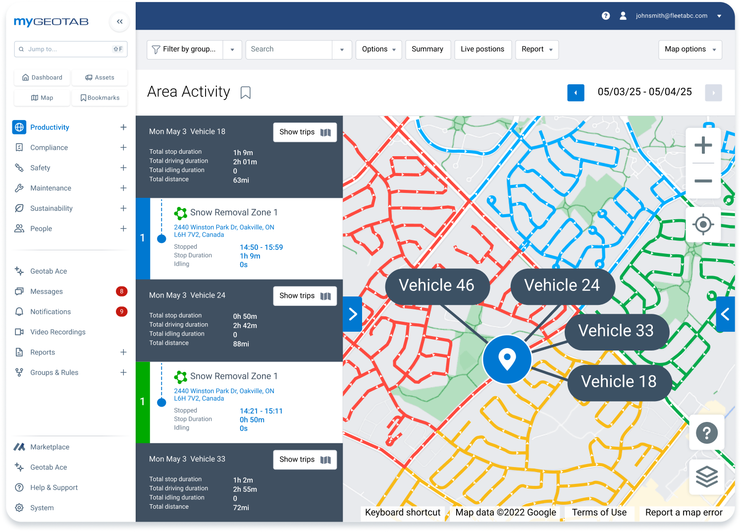Open Messages from the sidebar icon
741x532 pixels.
(20, 291)
